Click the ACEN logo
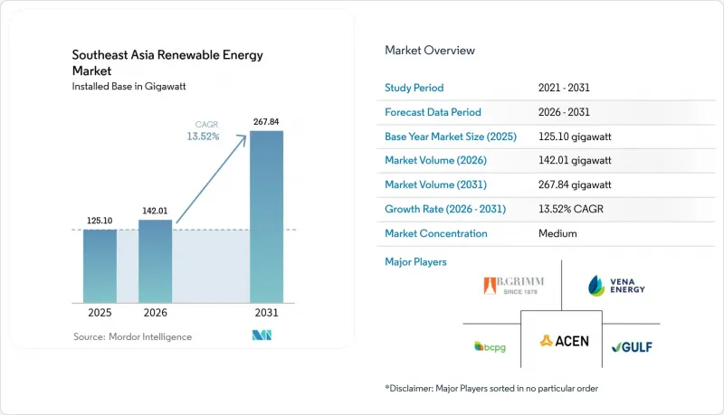This screenshot has width=724, height=415. 564,341
